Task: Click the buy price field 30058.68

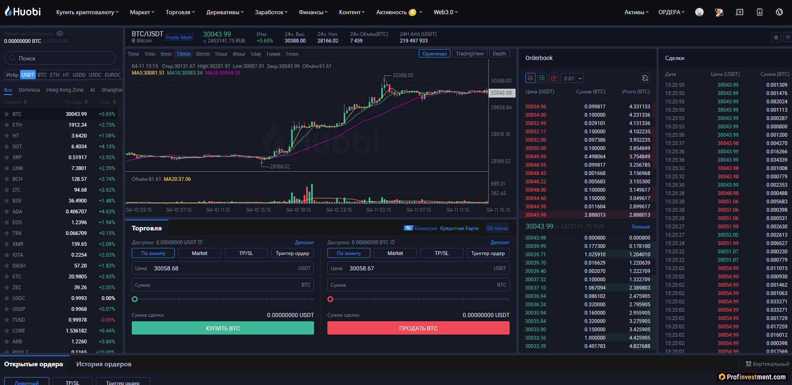Action: click(223, 268)
